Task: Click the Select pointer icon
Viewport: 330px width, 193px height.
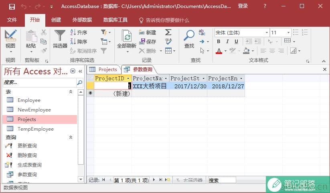Action: point(202,51)
